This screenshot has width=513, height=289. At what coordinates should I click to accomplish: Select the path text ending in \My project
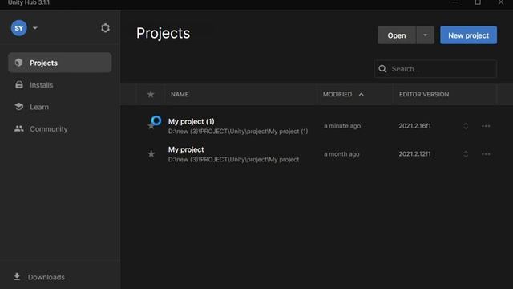click(233, 160)
